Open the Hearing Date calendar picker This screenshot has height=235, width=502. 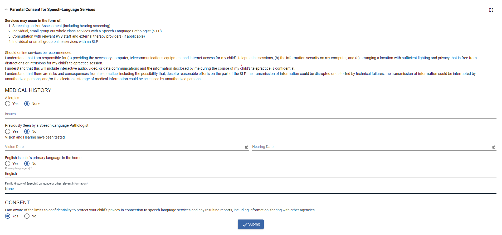pos(494,147)
